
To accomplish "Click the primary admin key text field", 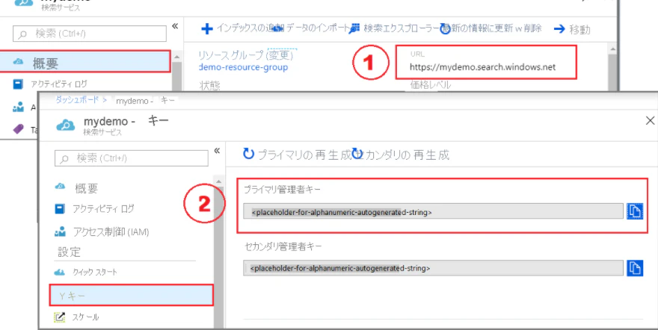I will [x=433, y=211].
